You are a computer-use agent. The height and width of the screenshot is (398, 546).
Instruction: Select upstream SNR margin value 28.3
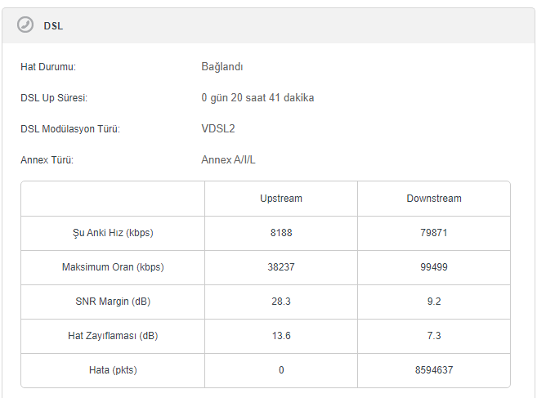point(281,302)
